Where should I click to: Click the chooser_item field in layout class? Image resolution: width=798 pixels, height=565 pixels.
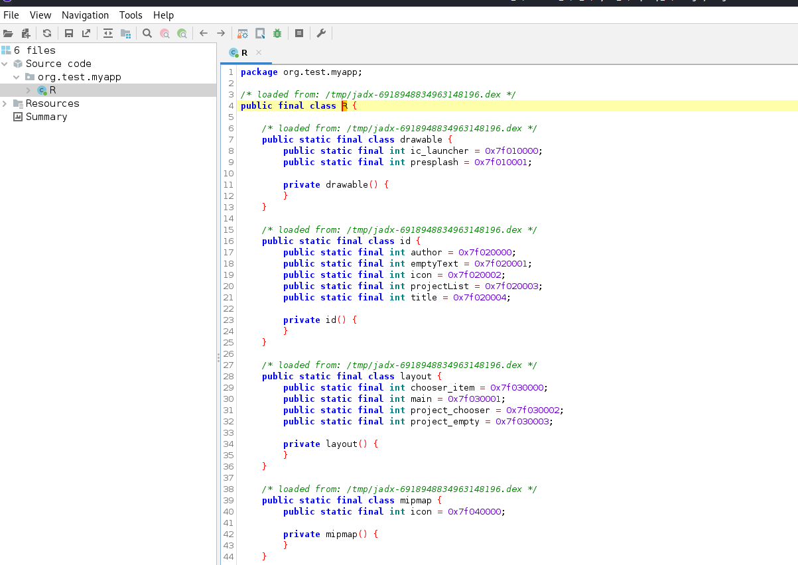point(442,387)
